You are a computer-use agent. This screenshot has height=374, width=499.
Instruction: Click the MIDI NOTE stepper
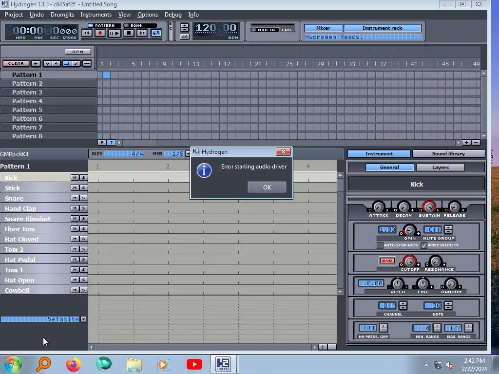(x=448, y=305)
